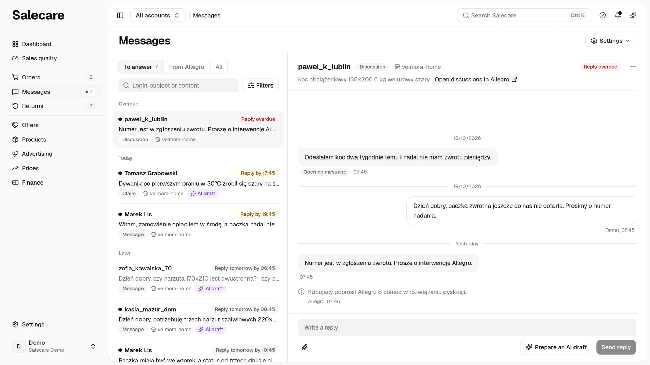Open Products section
The height and width of the screenshot is (365, 650).
54,140
